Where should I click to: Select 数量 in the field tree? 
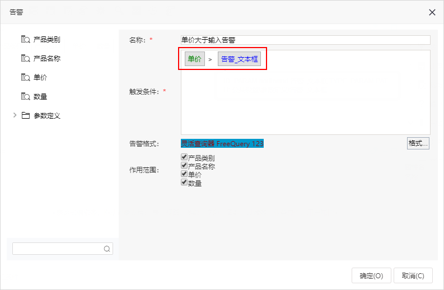(40, 96)
